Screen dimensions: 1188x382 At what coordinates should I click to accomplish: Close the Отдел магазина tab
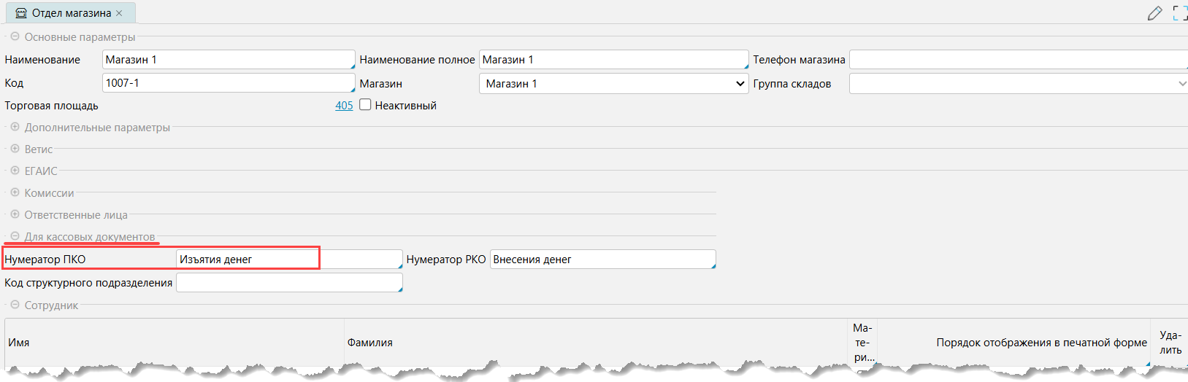point(119,13)
